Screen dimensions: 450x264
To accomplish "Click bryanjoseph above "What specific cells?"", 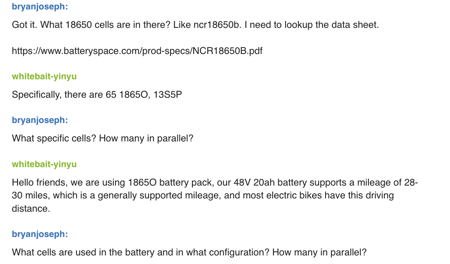I will pyautogui.click(x=40, y=120).
